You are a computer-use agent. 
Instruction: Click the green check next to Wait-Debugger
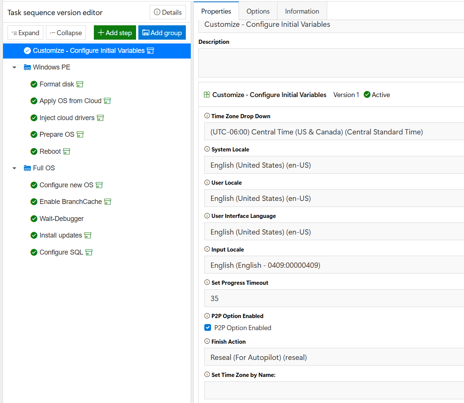(34, 219)
